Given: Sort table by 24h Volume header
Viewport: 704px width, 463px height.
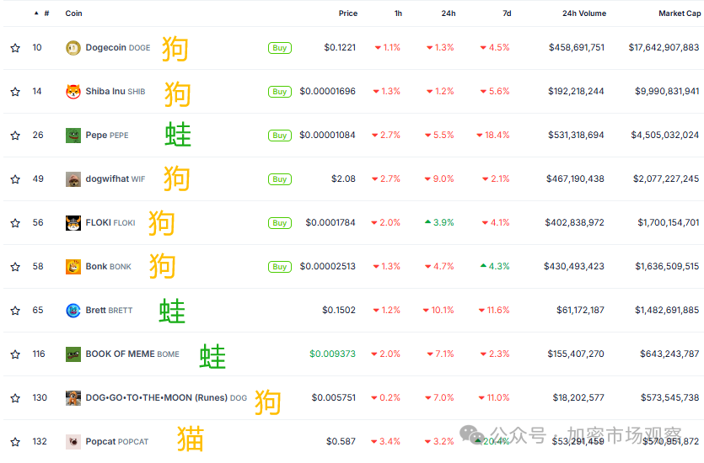Looking at the screenshot, I should (x=583, y=13).
